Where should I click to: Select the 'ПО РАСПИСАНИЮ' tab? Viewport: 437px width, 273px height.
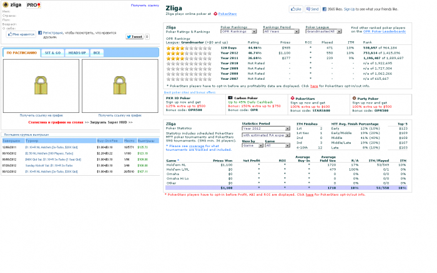[x=22, y=52]
